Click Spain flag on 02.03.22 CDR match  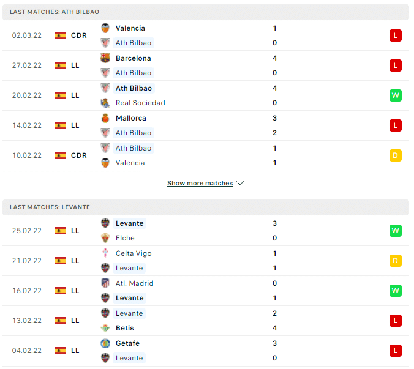pos(61,35)
